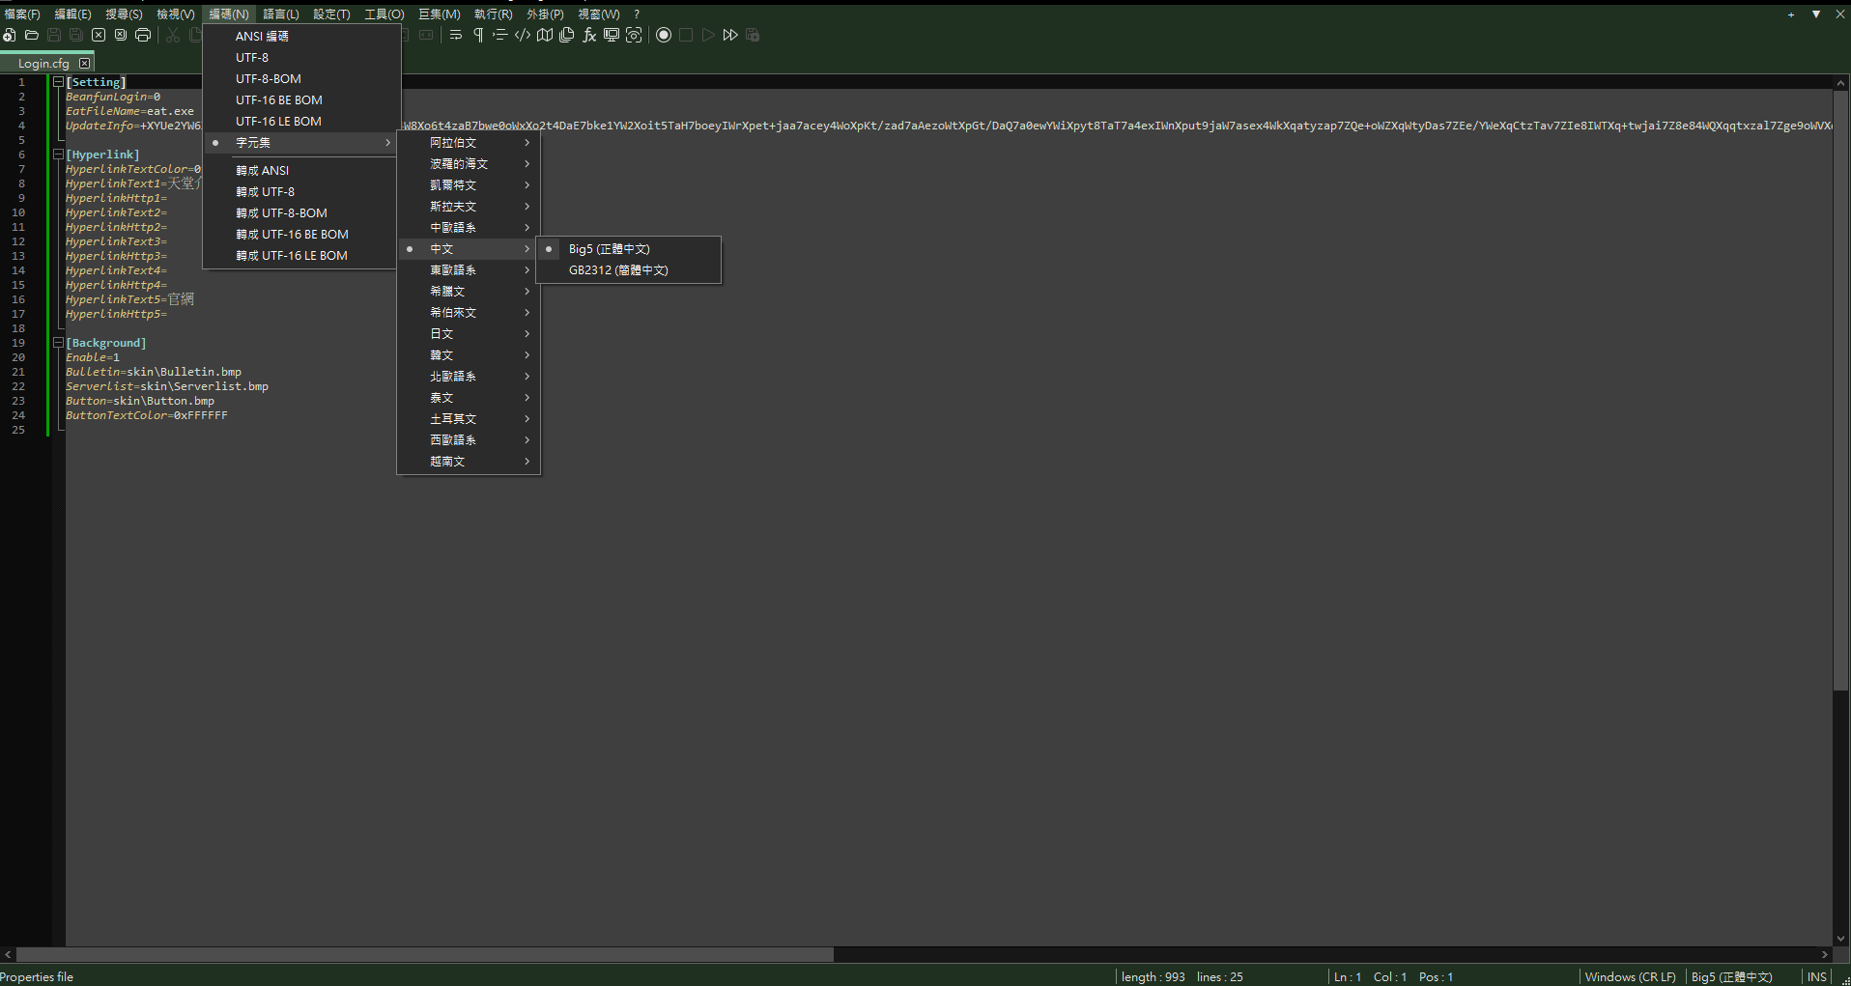Screen dimensions: 1851x986
Task: Open the 編輯(E) menu
Action: tap(72, 14)
